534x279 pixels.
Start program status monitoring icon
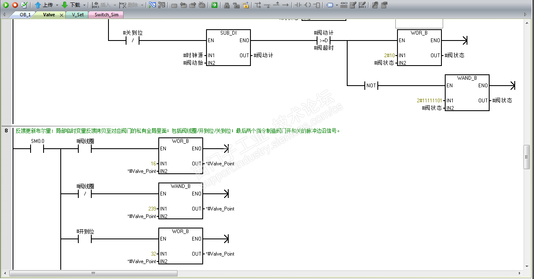(x=152, y=5)
